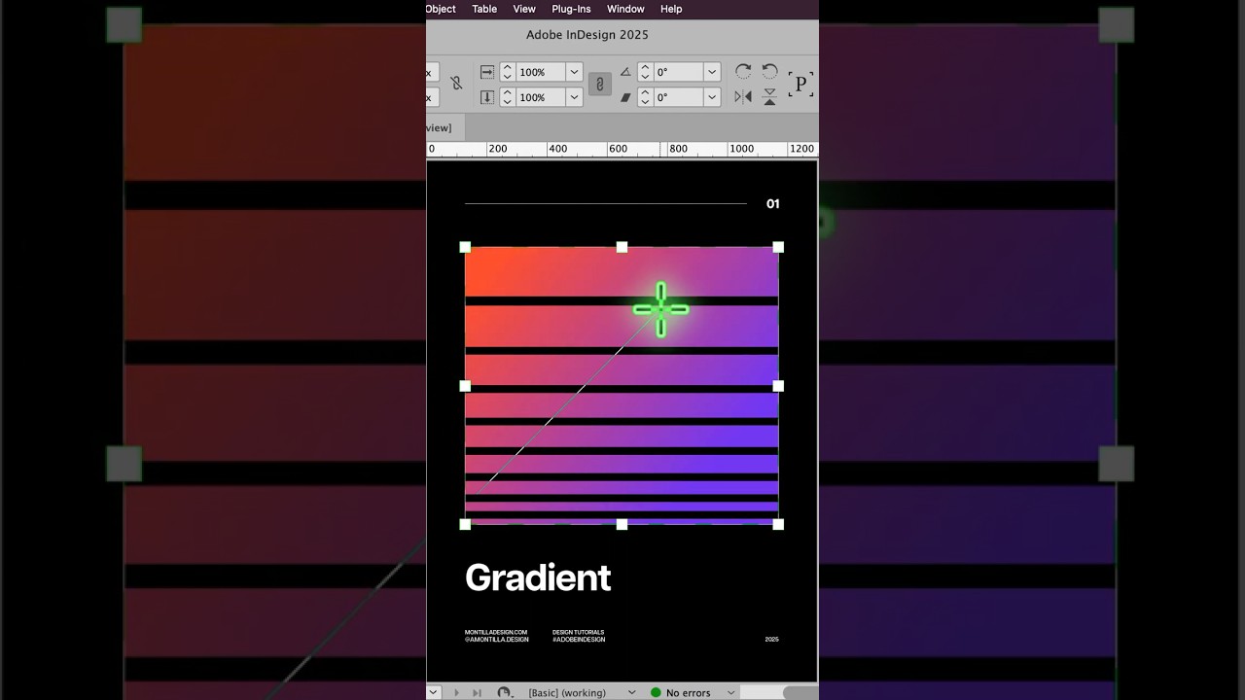Adjust the Scale X percentage stepper
This screenshot has width=1245, height=700.
pyautogui.click(x=507, y=72)
